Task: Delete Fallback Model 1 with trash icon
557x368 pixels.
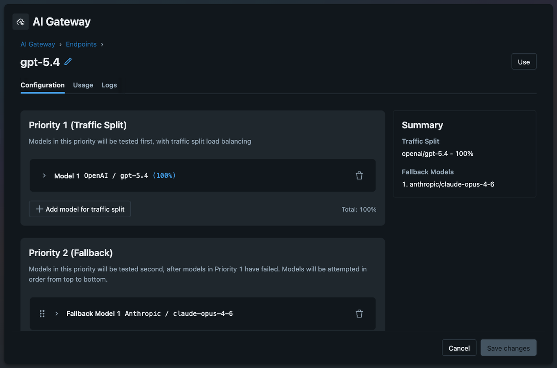Action: pyautogui.click(x=359, y=314)
